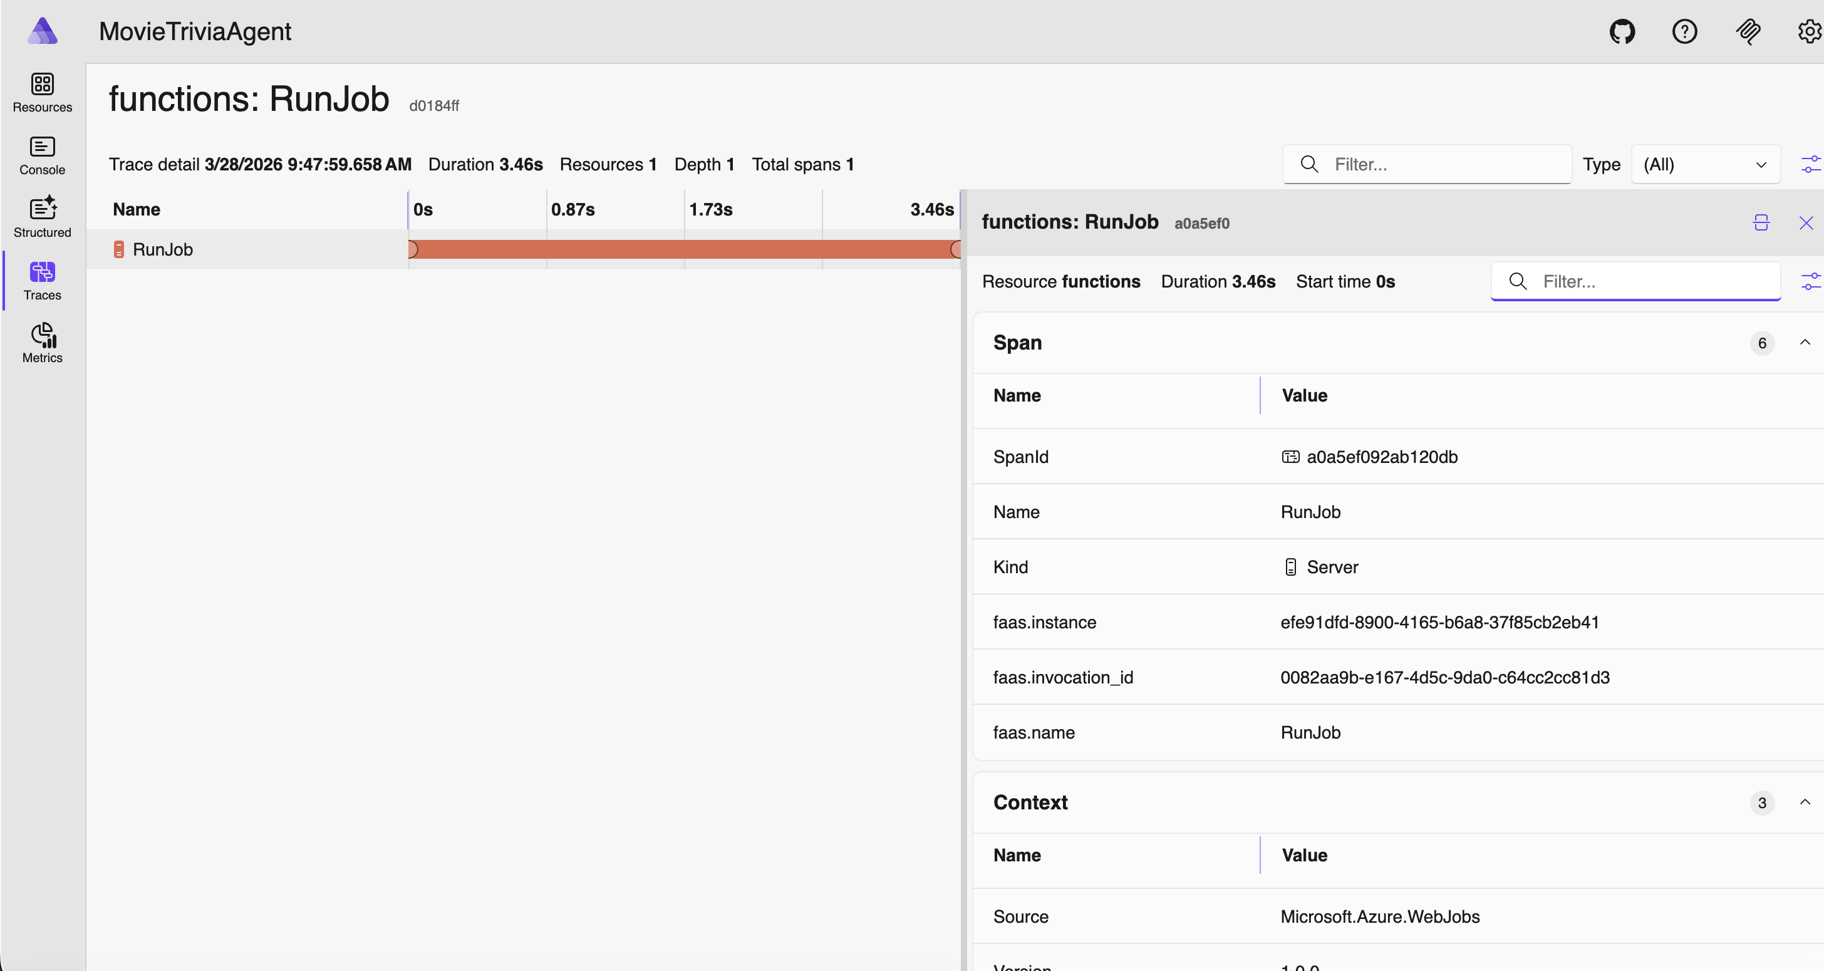Close the span details panel
This screenshot has width=1824, height=971.
point(1806,223)
